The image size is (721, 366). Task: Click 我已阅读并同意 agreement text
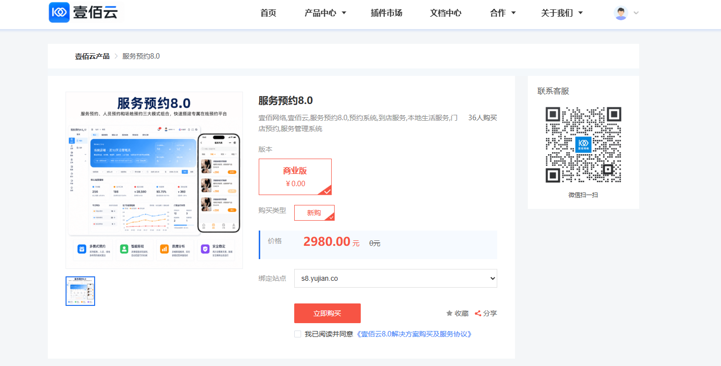click(329, 334)
